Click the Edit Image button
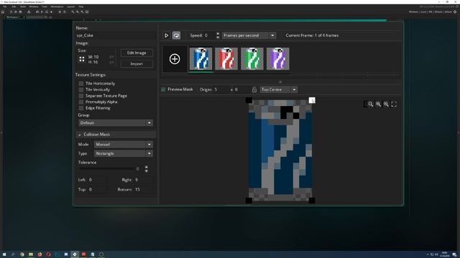Screen dimensions: 460x258 [x=137, y=53]
